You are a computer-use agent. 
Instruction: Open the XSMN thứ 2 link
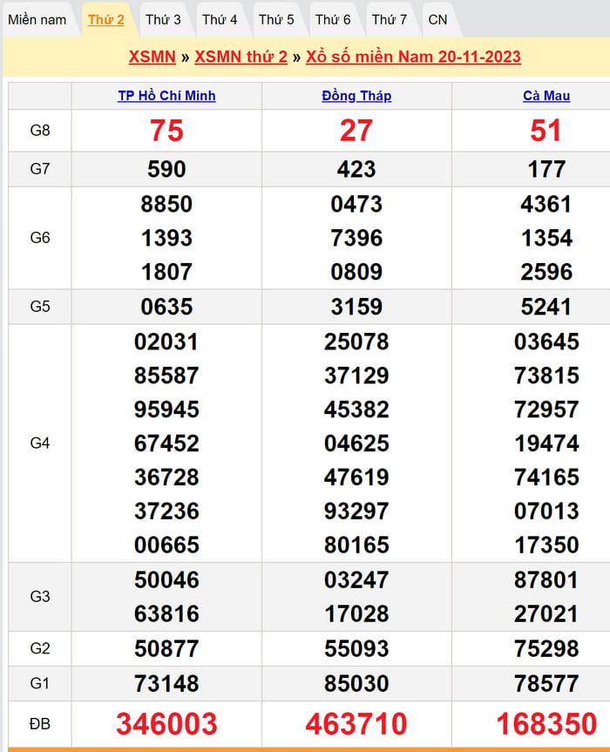[x=241, y=57]
